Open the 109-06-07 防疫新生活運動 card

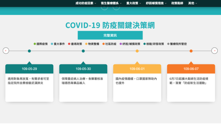pyautogui.click(x=191, y=83)
